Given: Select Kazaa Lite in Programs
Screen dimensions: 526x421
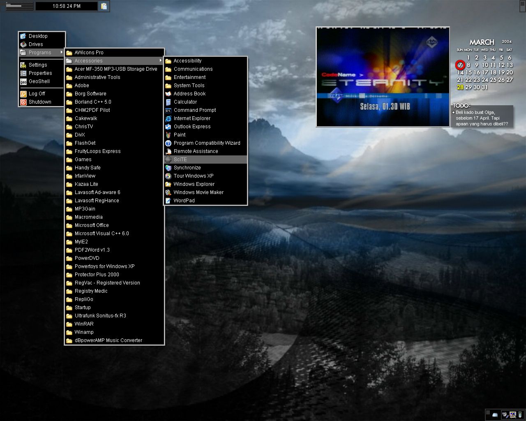Looking at the screenshot, I should [x=115, y=184].
